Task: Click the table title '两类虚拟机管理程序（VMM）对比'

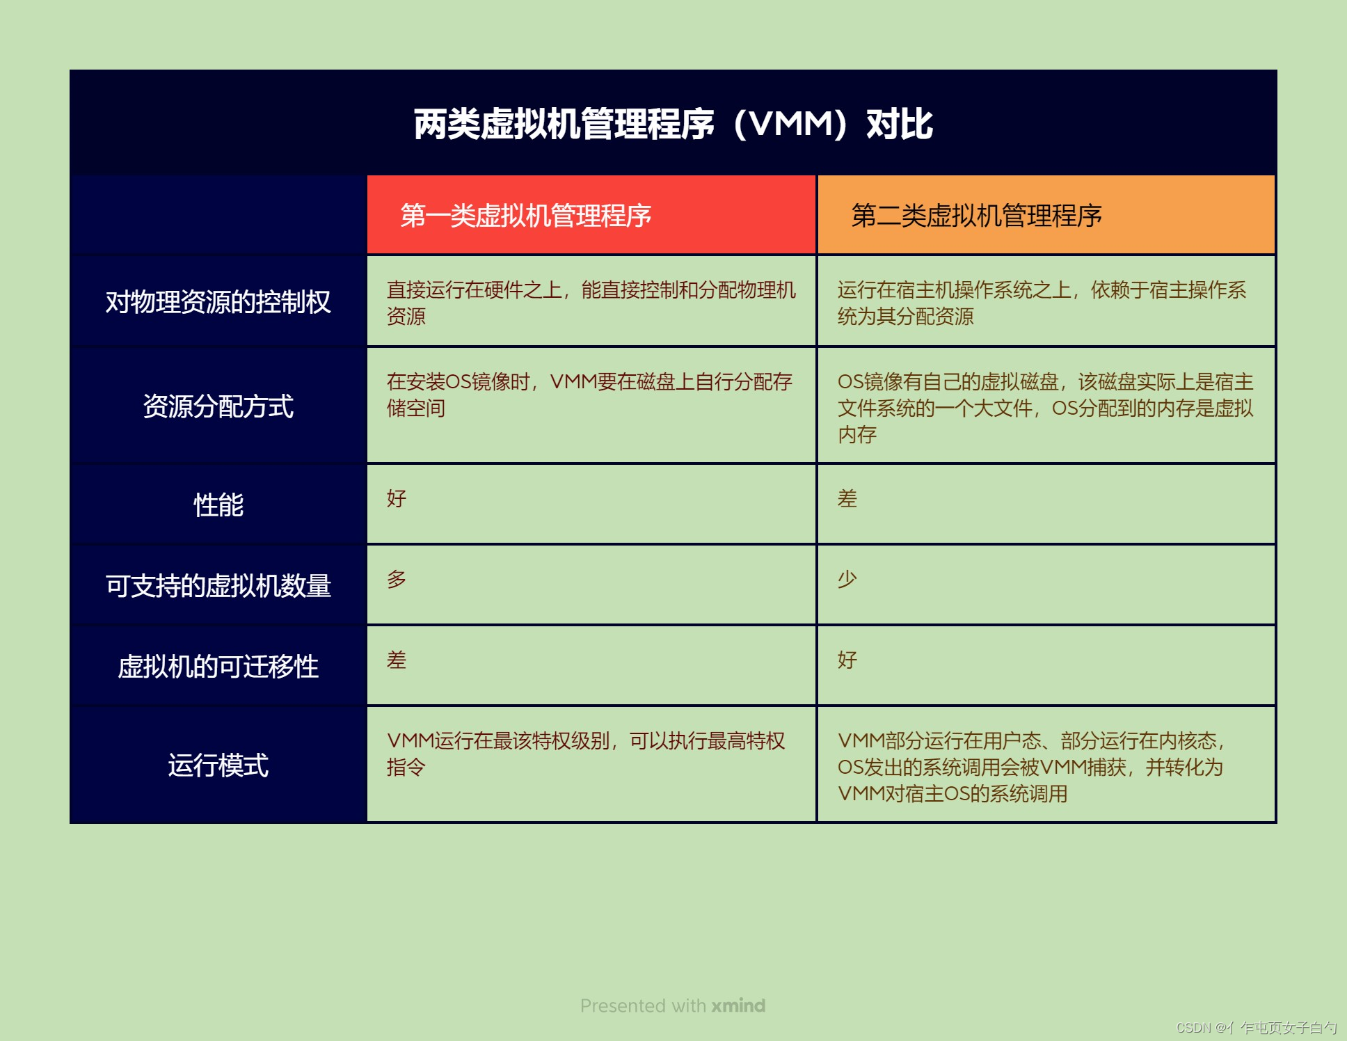Action: tap(673, 125)
